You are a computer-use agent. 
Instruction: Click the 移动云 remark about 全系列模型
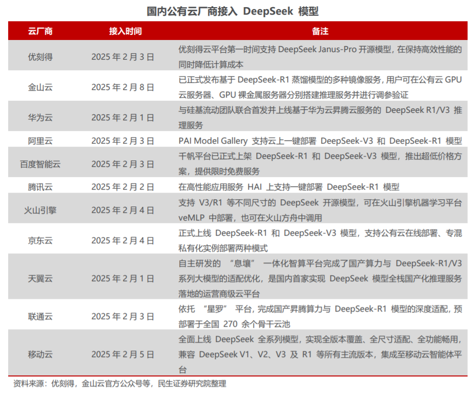click(x=320, y=355)
